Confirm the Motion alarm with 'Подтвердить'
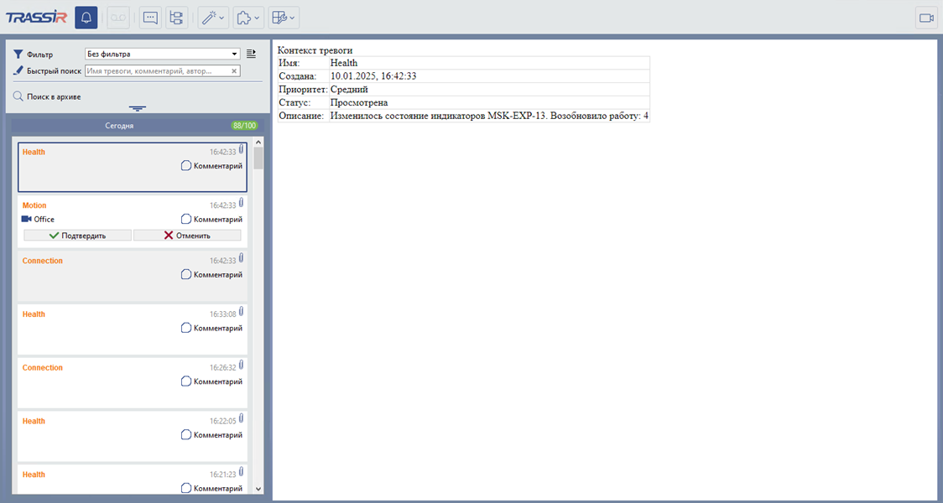Image resolution: width=943 pixels, height=503 pixels. pos(77,236)
